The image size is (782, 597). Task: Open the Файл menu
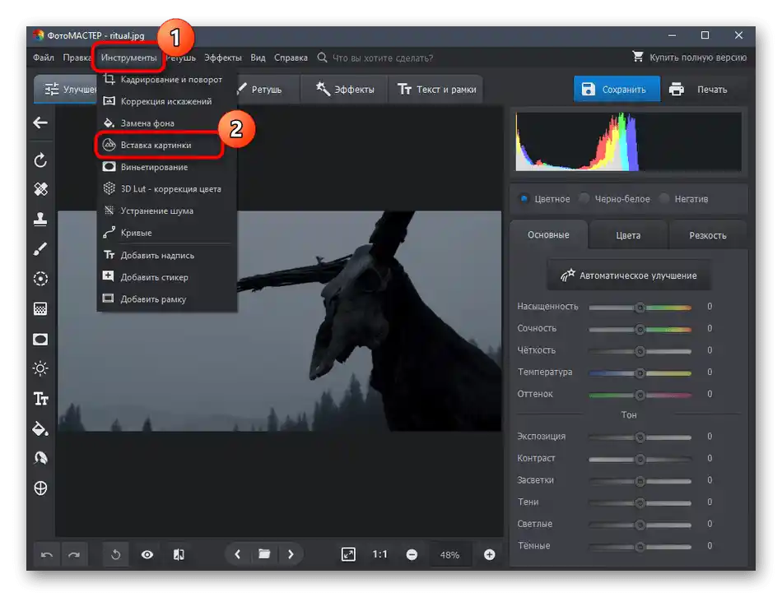tap(44, 58)
